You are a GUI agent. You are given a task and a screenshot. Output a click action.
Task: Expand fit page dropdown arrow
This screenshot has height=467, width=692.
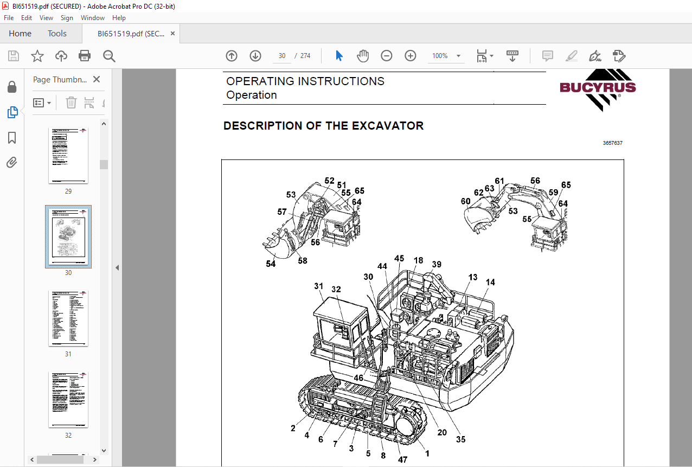tap(492, 56)
